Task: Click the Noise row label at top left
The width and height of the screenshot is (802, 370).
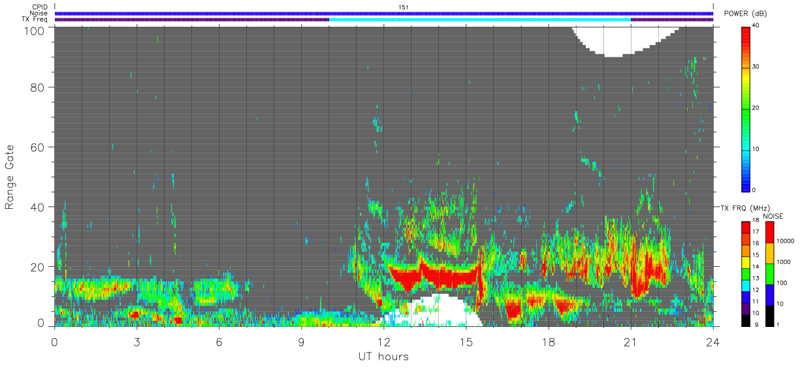Action: 39,13
